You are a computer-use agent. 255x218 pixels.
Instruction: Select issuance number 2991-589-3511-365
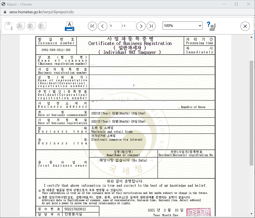pos(56,50)
